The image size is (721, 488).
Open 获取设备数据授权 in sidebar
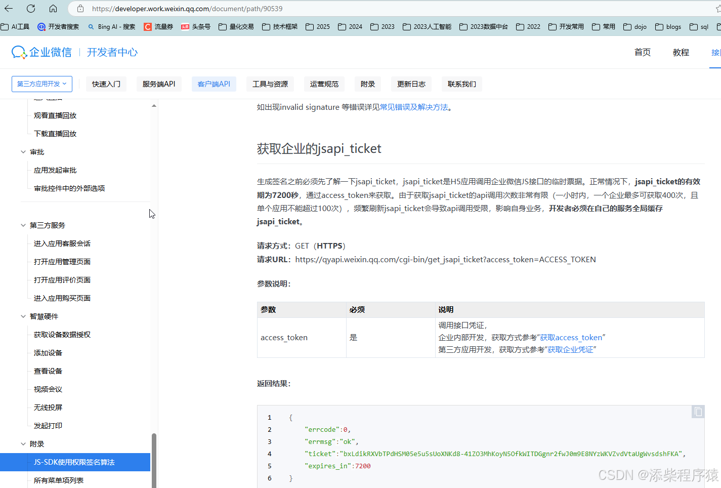[x=62, y=335]
